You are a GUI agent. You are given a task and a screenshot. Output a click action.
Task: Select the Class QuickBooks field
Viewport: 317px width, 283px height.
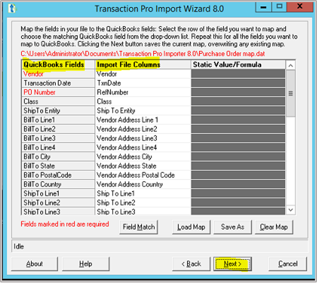click(x=58, y=101)
